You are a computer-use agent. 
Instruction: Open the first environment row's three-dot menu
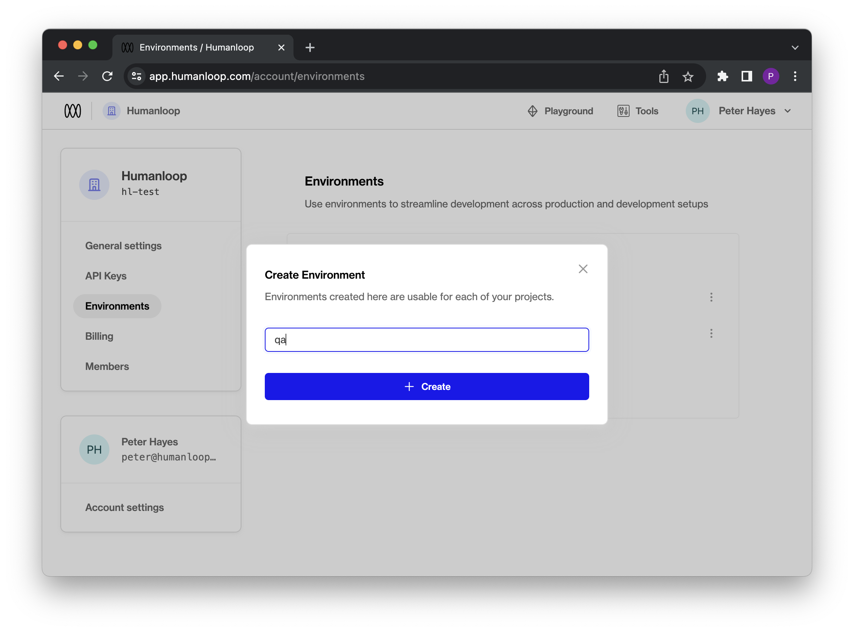pyautogui.click(x=711, y=297)
